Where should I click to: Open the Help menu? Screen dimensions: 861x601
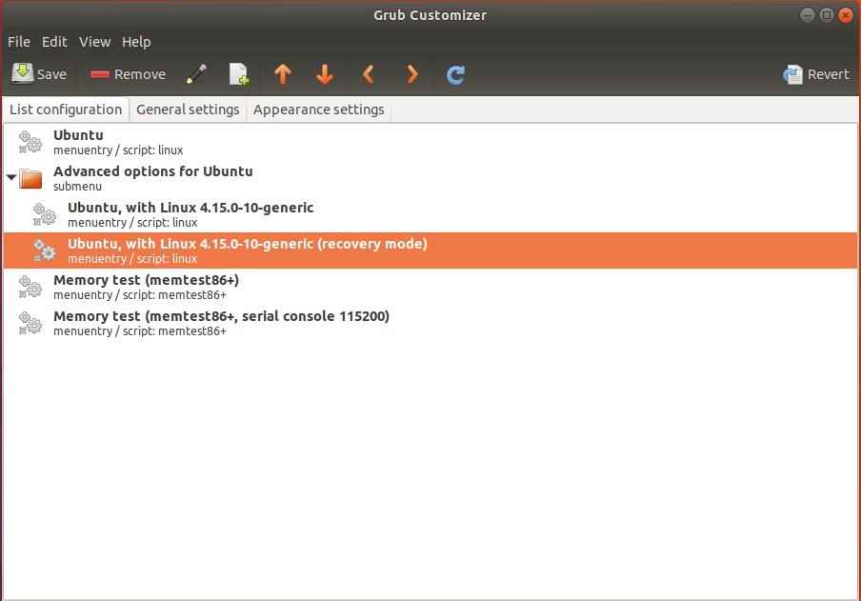[136, 42]
